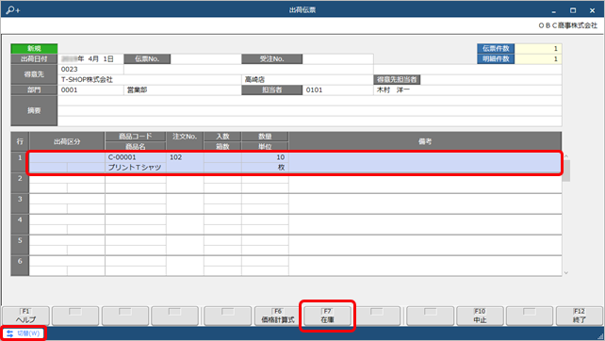Open F7 在庫 inventory
605x341 pixels.
pos(327,316)
